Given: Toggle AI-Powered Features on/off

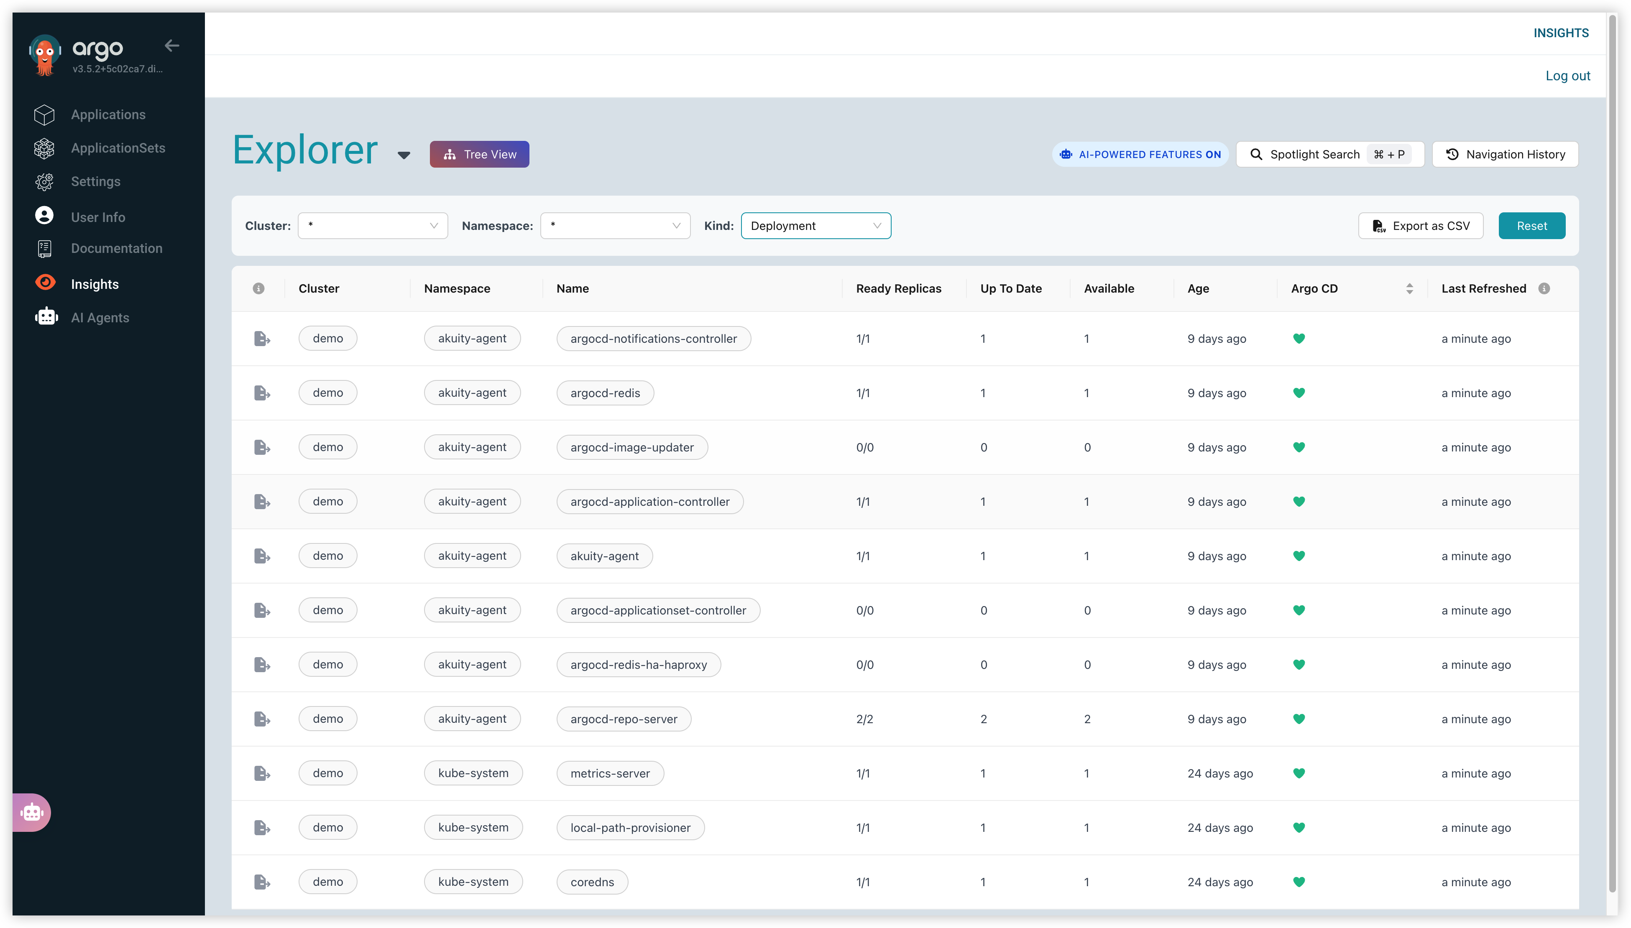Looking at the screenshot, I should click(x=1140, y=154).
